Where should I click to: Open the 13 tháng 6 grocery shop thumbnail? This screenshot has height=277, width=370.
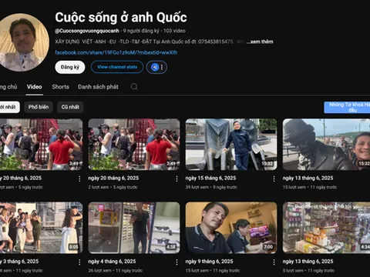click(326, 228)
